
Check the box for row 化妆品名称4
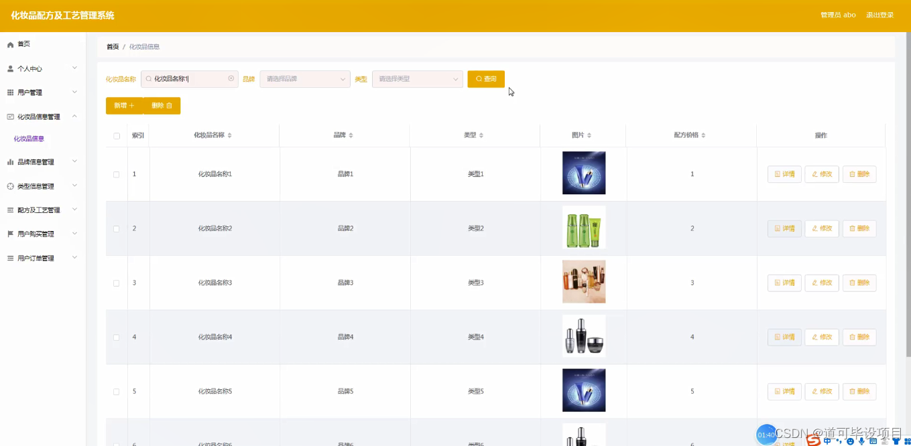(x=117, y=338)
